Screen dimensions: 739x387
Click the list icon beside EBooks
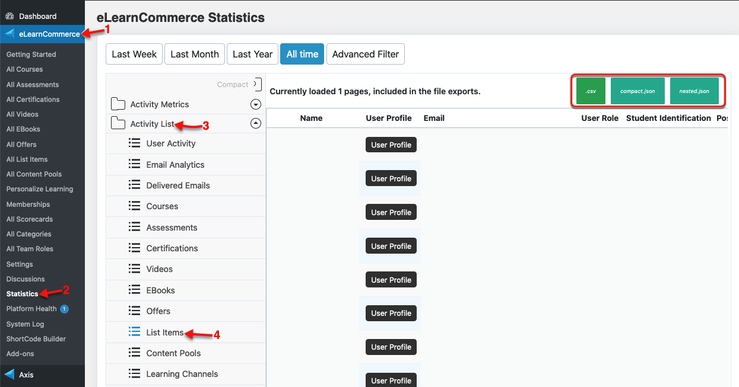[x=134, y=290]
